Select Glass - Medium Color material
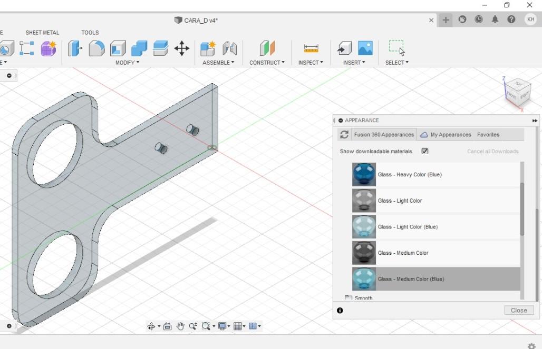This screenshot has width=542, height=349. (x=436, y=253)
